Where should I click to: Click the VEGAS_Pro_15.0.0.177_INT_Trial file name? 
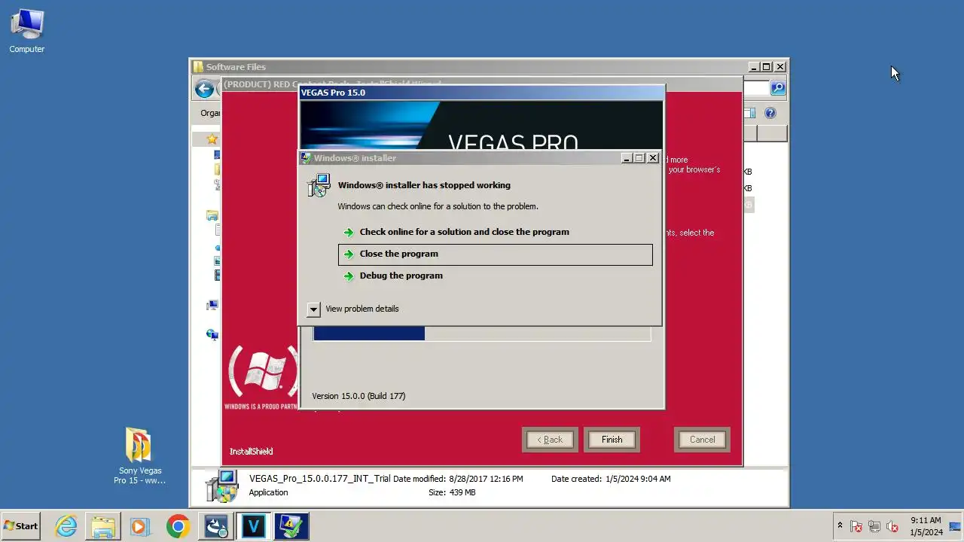pos(320,479)
